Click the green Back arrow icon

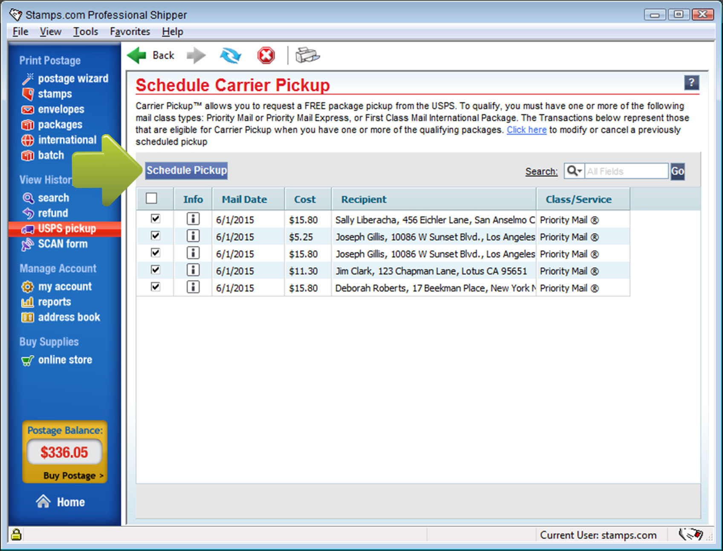click(136, 55)
